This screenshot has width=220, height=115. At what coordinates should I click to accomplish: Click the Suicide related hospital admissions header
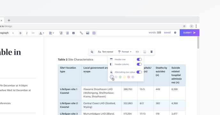[177, 75]
